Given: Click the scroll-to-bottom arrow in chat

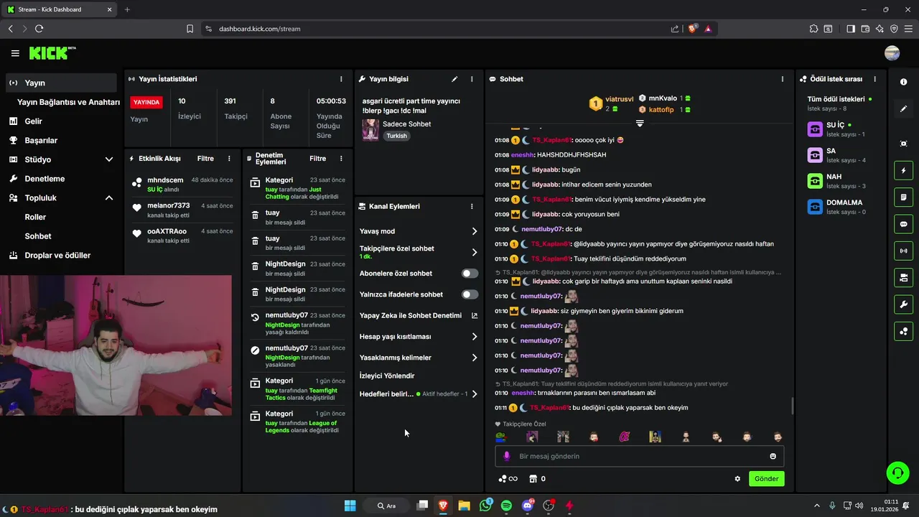Looking at the screenshot, I should [x=640, y=124].
